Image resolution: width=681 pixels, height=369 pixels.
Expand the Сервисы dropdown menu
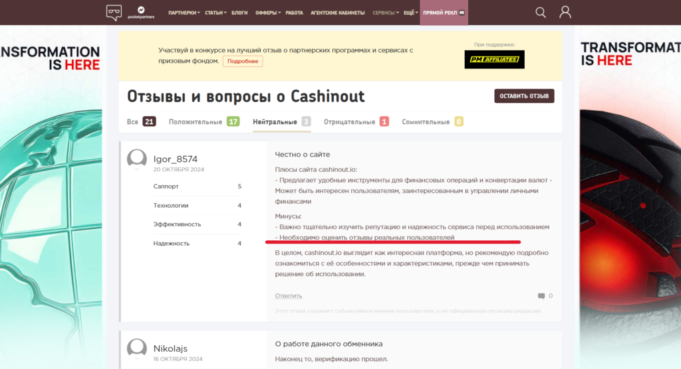coord(385,13)
